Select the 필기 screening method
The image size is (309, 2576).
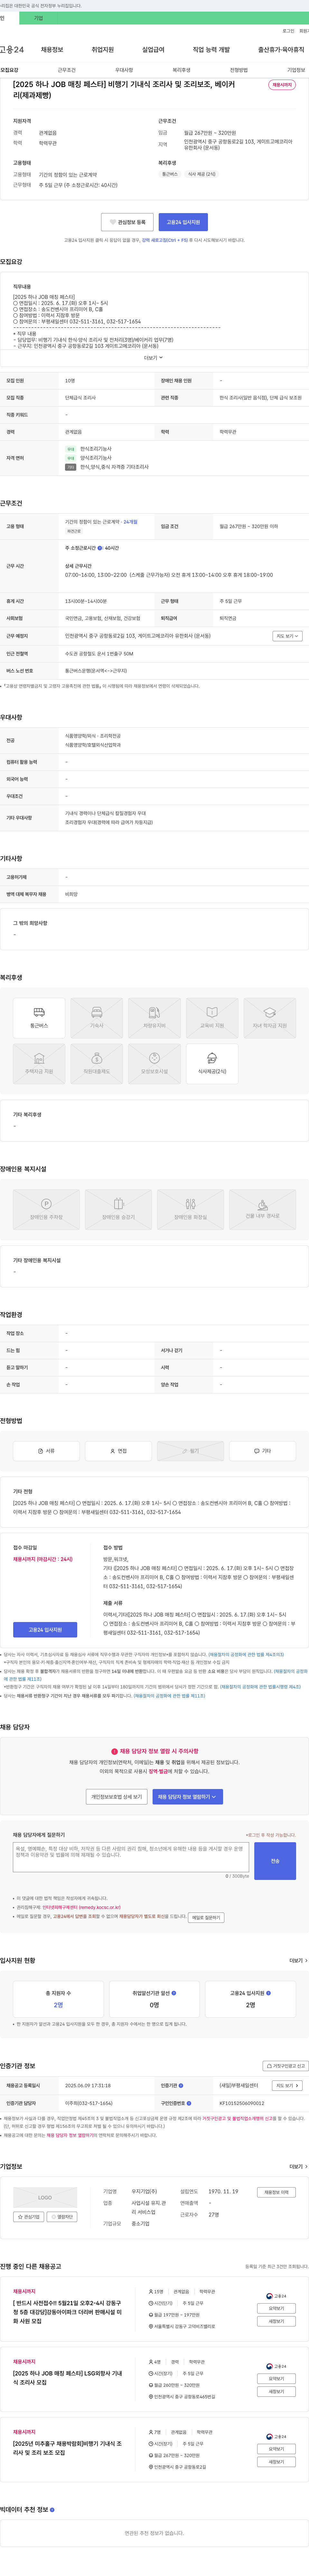(x=190, y=1451)
